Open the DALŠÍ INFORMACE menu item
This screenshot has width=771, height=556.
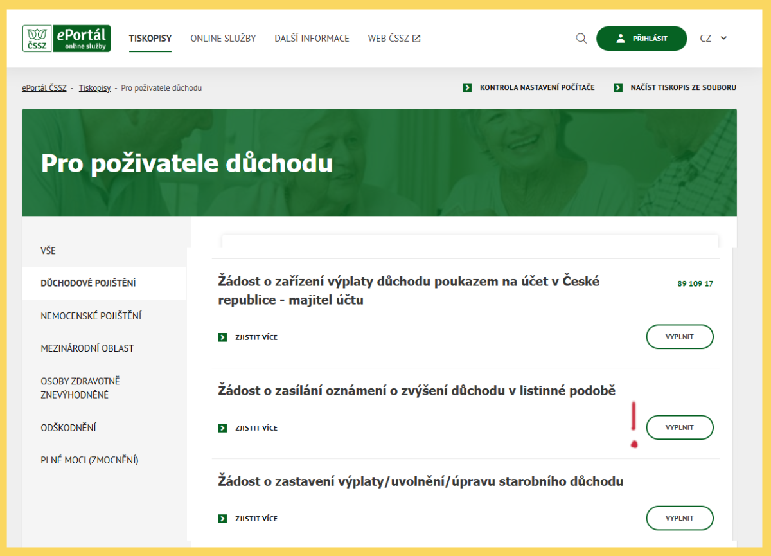(x=312, y=38)
